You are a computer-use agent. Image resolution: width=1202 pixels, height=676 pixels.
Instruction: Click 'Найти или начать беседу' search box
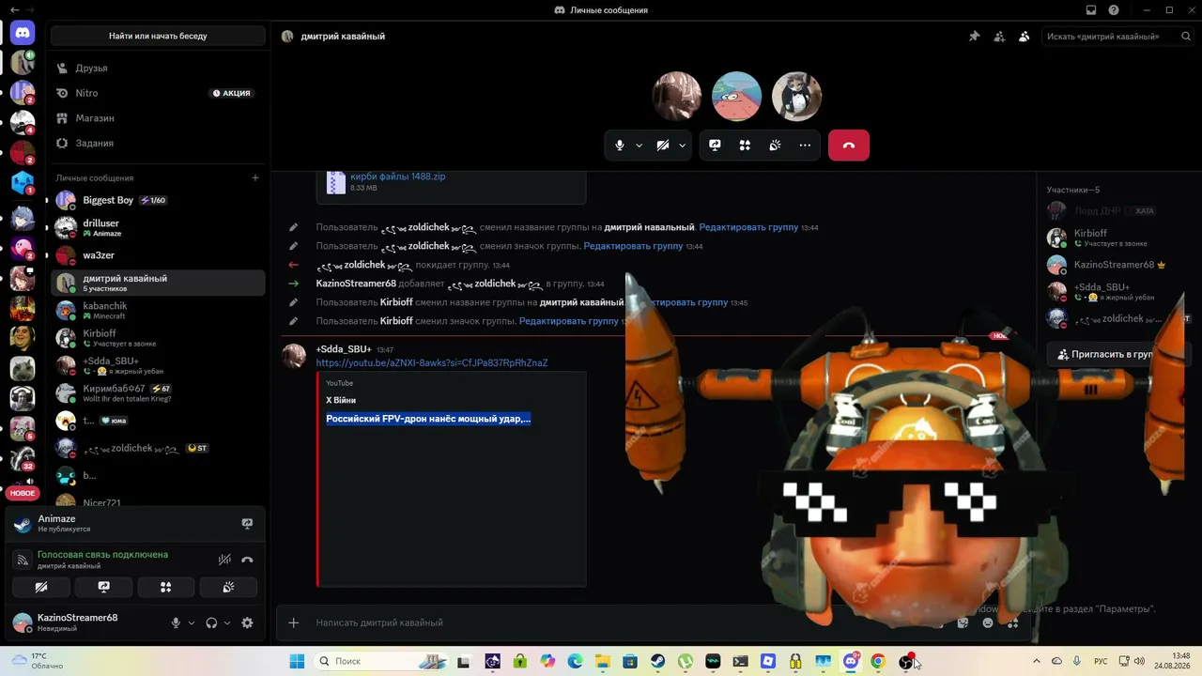tap(158, 36)
